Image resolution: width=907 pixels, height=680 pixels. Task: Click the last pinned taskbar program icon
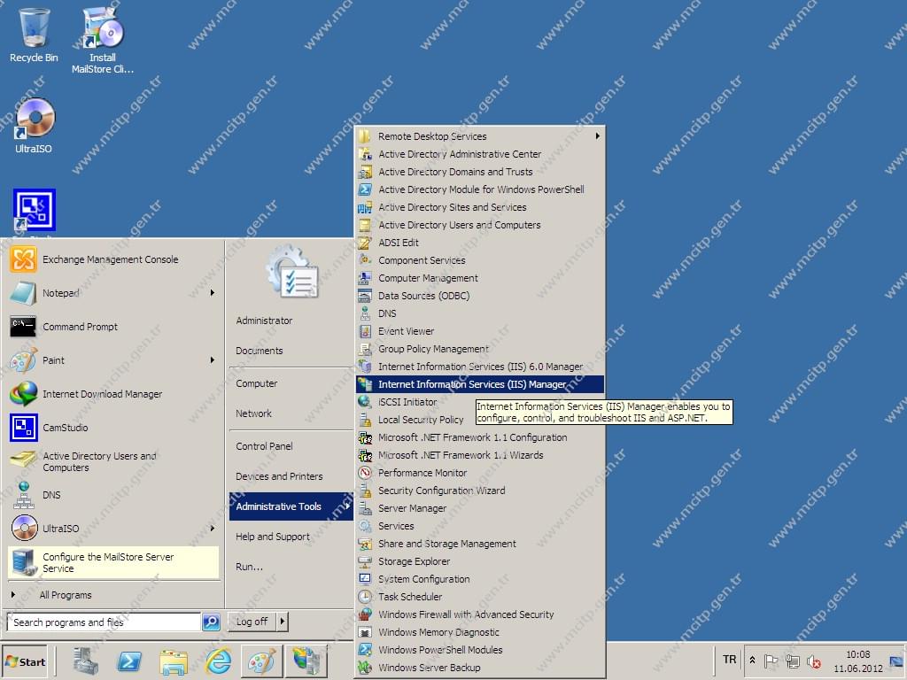pos(306,661)
